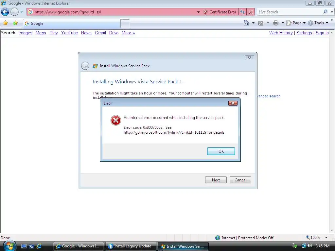Viewport: 335px width, 251px height.
Task: Click the page vertical scrollbar down arrow
Action: pos(332,230)
